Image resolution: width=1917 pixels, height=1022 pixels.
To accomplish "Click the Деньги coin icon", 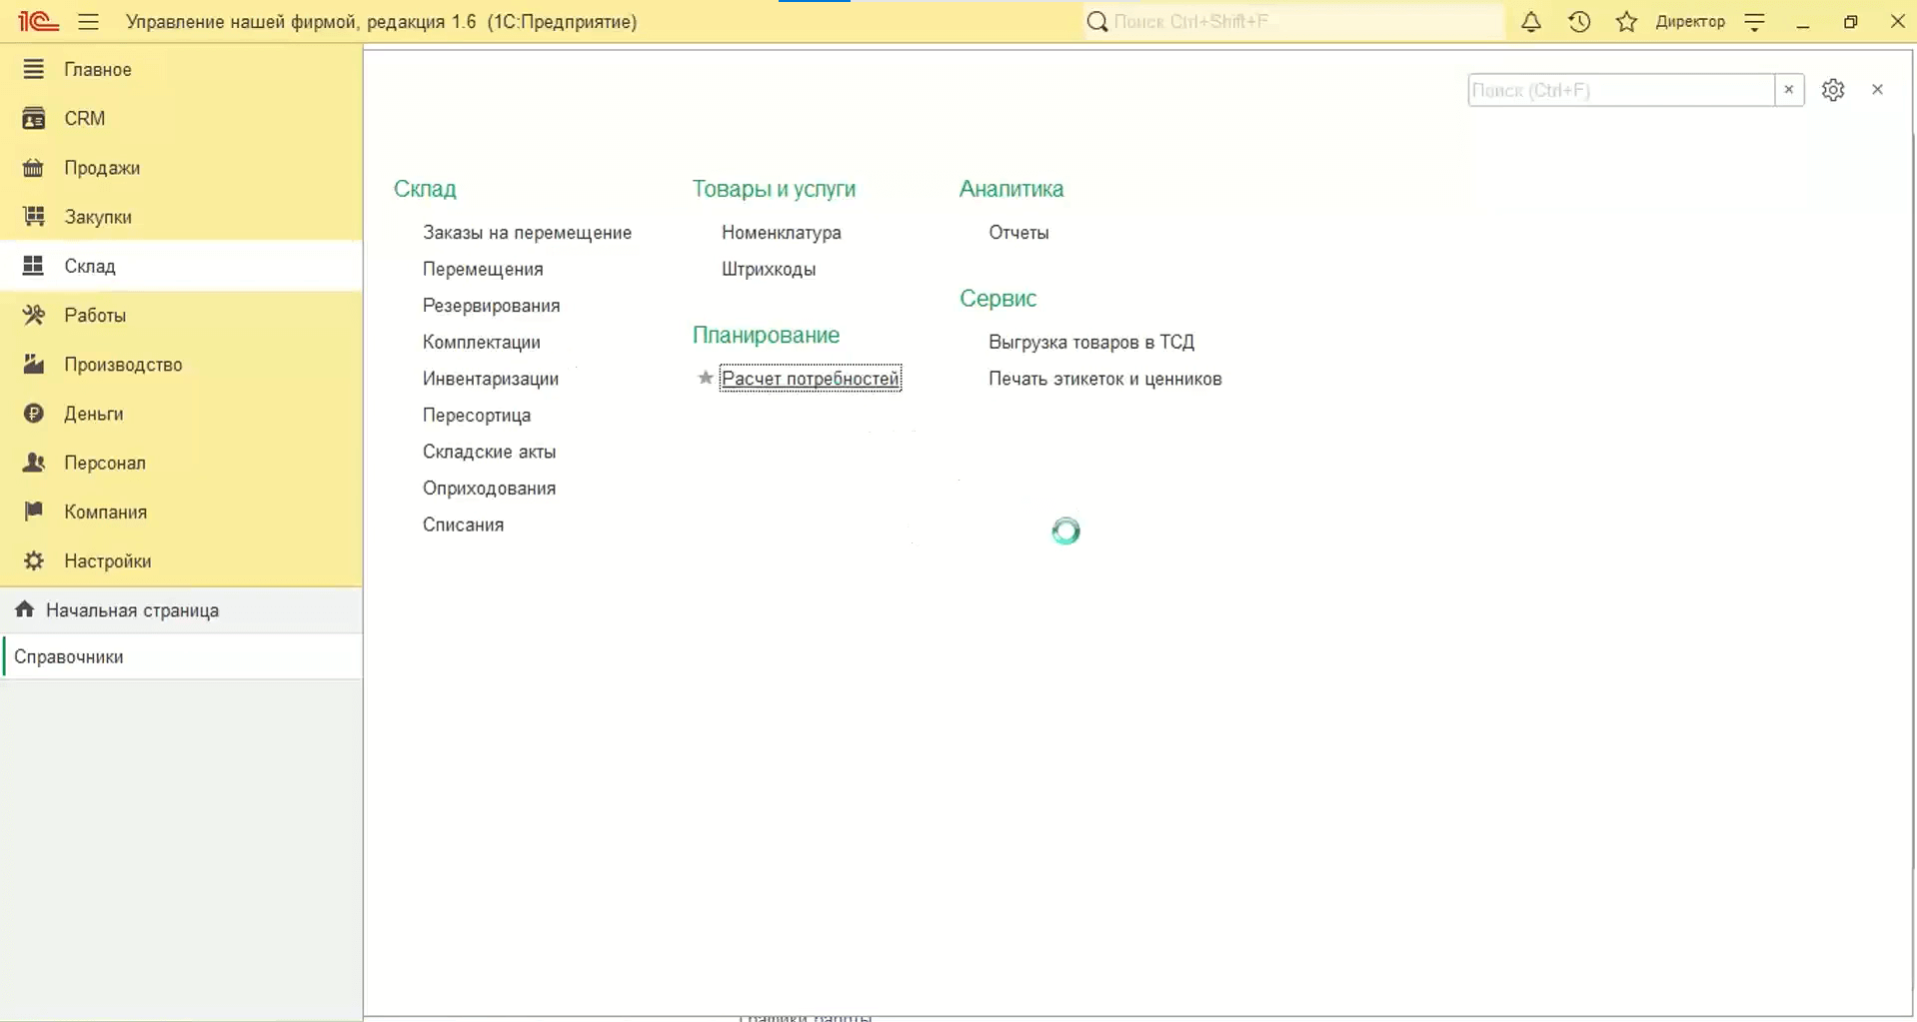I will point(34,413).
